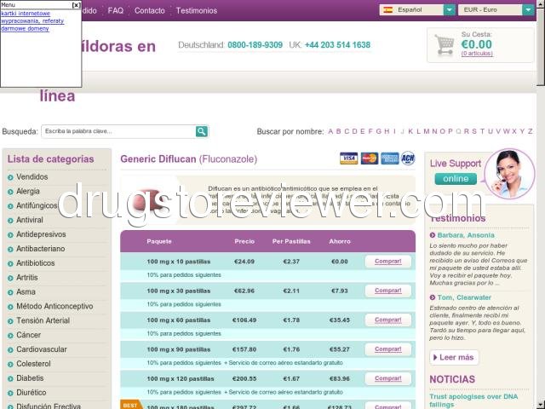Viewport: 545px width, 409px height.
Task: Click the American Express payment icon
Action: click(390, 158)
